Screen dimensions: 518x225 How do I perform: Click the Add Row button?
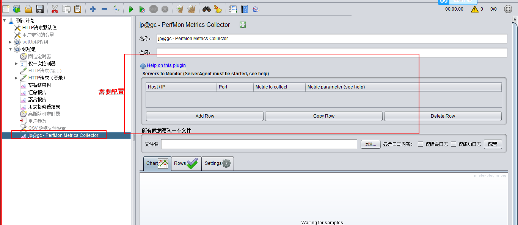pyautogui.click(x=205, y=116)
